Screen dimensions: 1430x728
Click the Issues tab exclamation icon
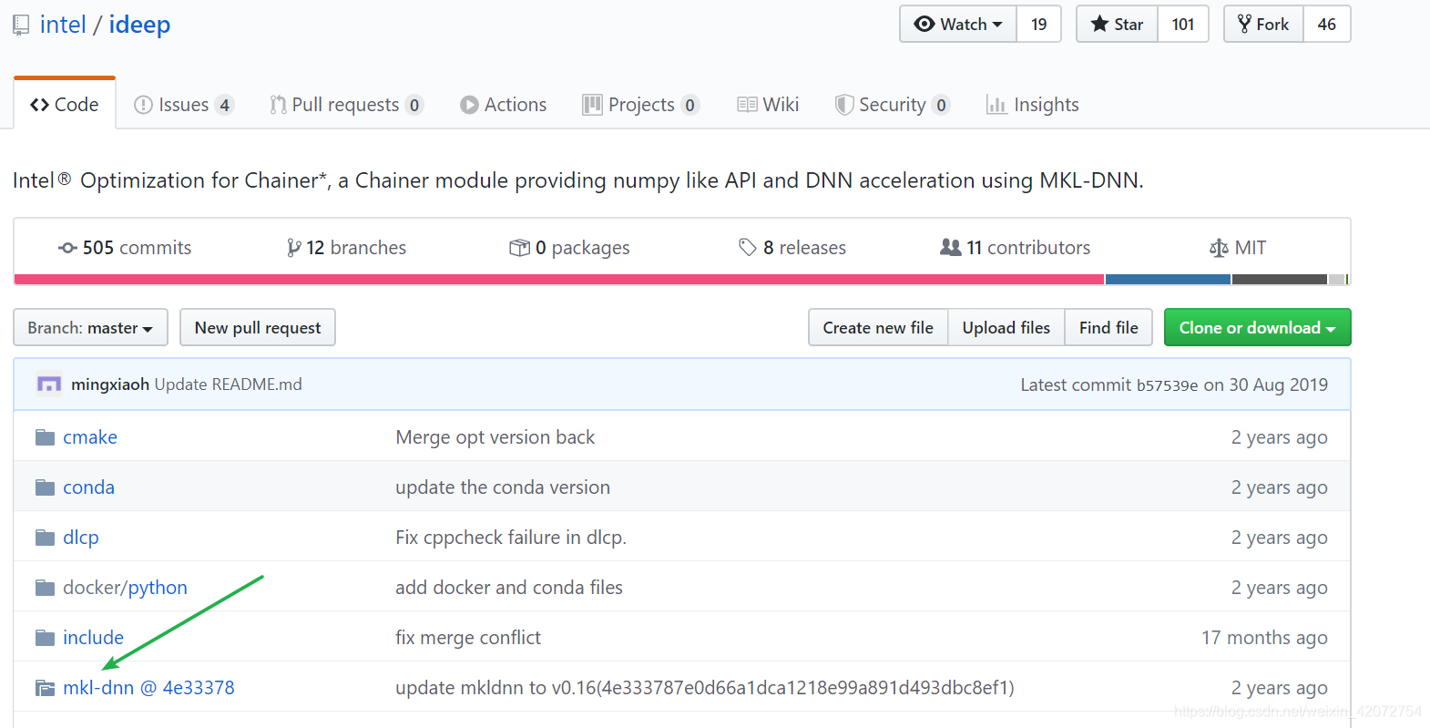coord(143,105)
